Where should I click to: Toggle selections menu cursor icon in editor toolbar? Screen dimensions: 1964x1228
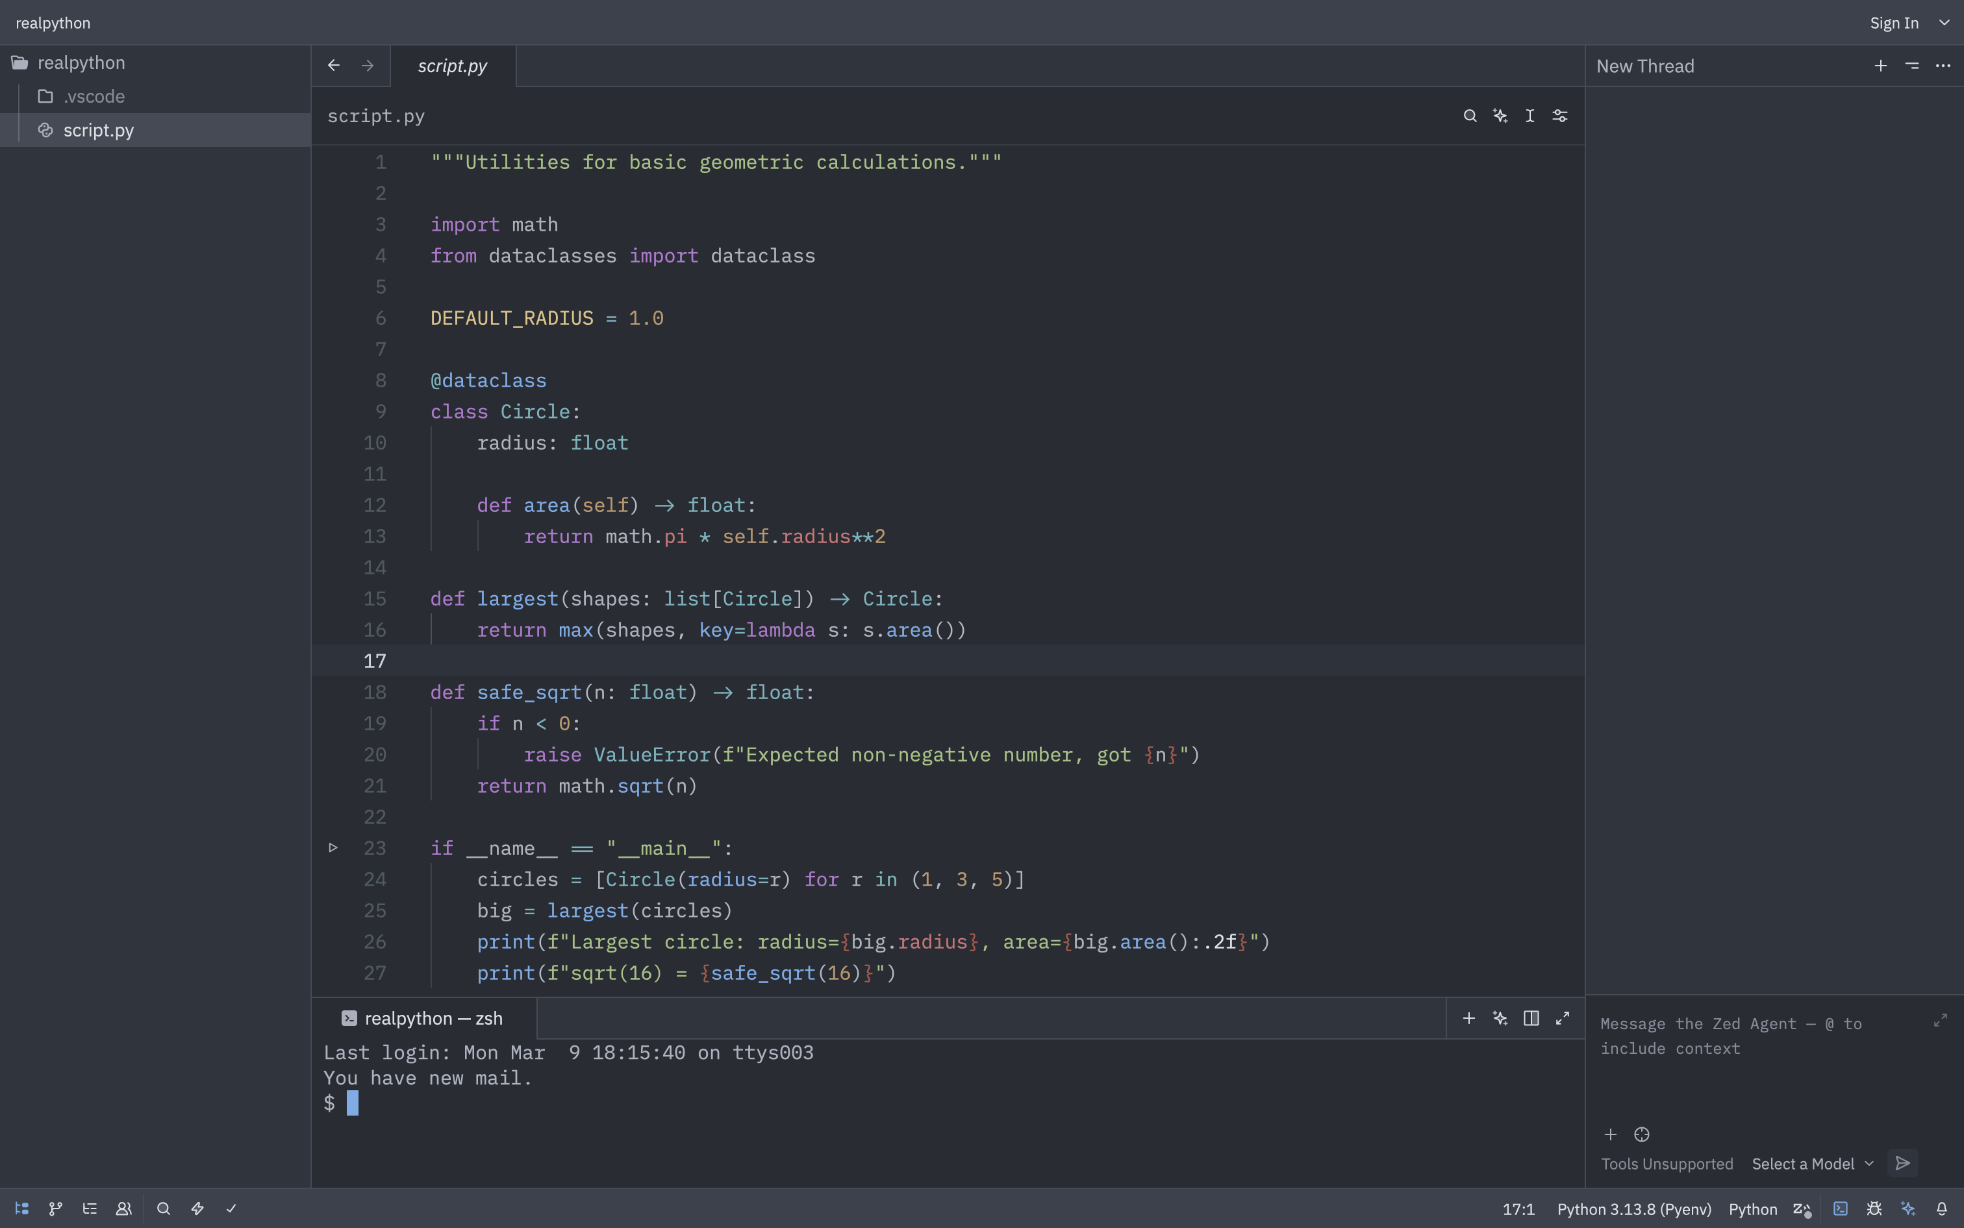click(1530, 116)
